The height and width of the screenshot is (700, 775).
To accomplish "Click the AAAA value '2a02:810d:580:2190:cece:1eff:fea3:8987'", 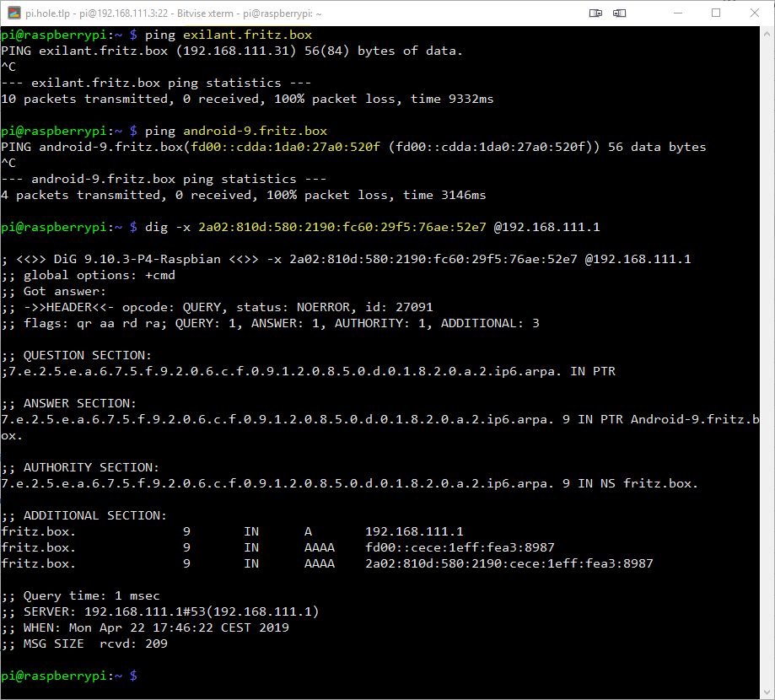I will [x=509, y=563].
